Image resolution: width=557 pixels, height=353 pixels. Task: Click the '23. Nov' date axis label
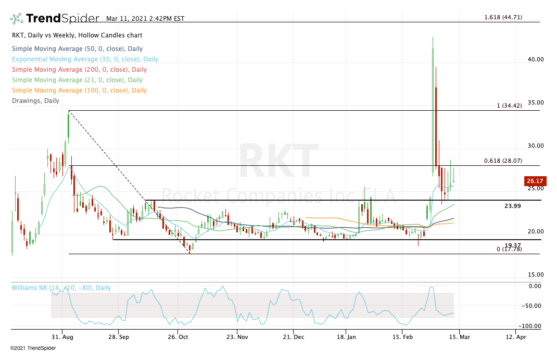click(237, 337)
